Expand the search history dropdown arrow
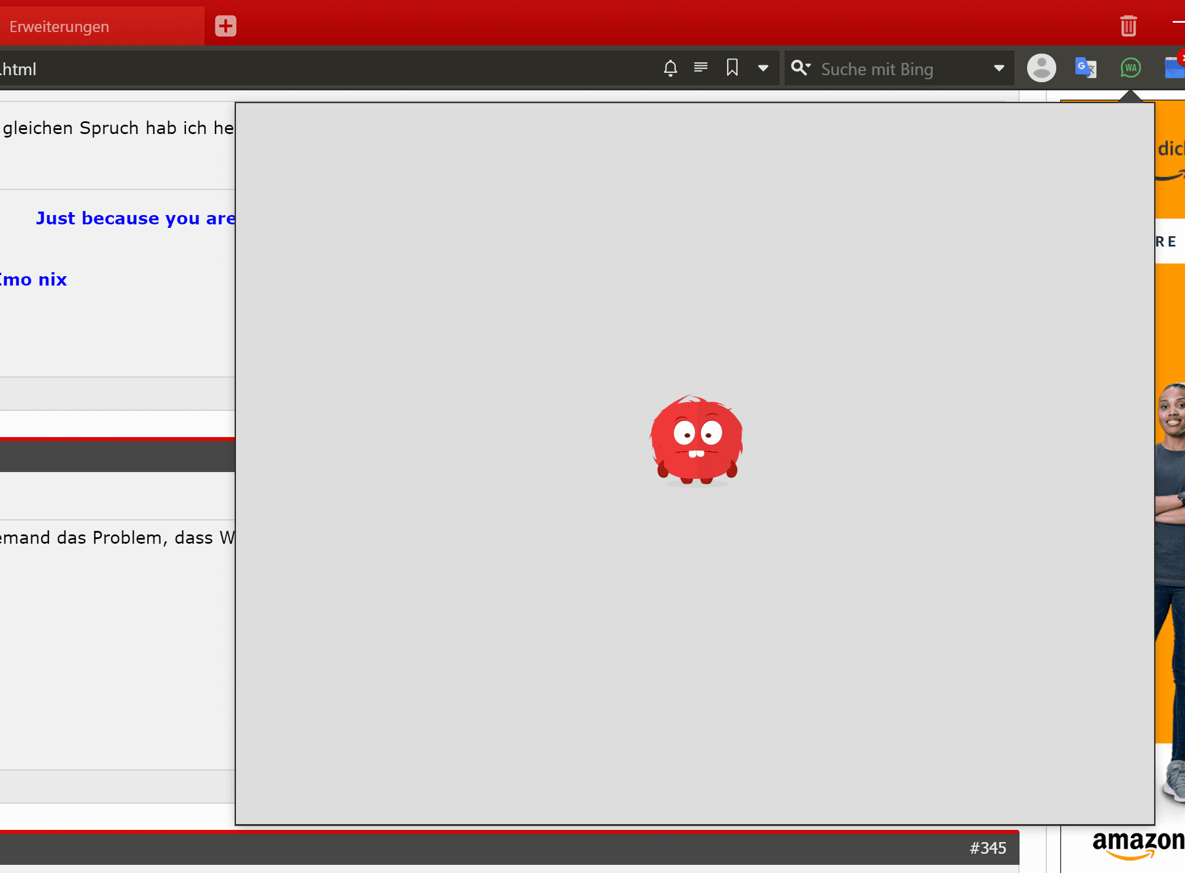The image size is (1185, 873). (999, 69)
